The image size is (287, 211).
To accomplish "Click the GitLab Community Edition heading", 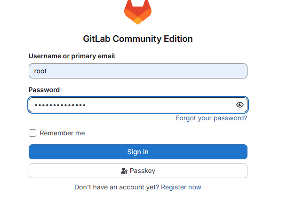I will coord(138,39).
